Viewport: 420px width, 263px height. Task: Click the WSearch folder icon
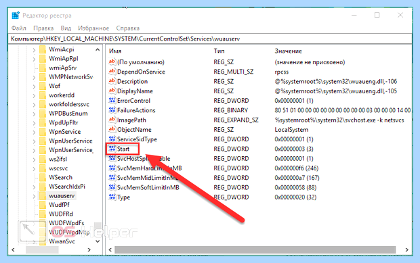43,177
